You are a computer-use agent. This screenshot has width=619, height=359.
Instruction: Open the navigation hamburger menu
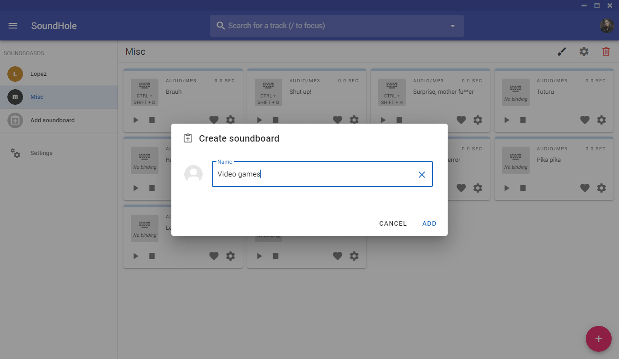12,26
